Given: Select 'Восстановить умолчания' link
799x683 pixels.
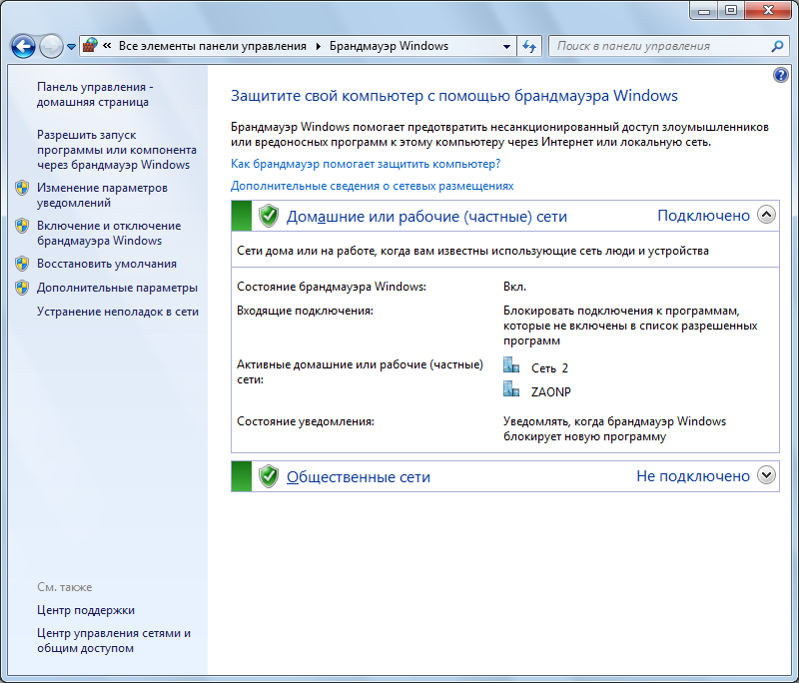Looking at the screenshot, I should coord(107,264).
